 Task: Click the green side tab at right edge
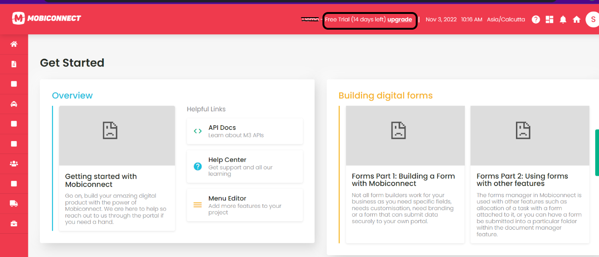coord(597,153)
